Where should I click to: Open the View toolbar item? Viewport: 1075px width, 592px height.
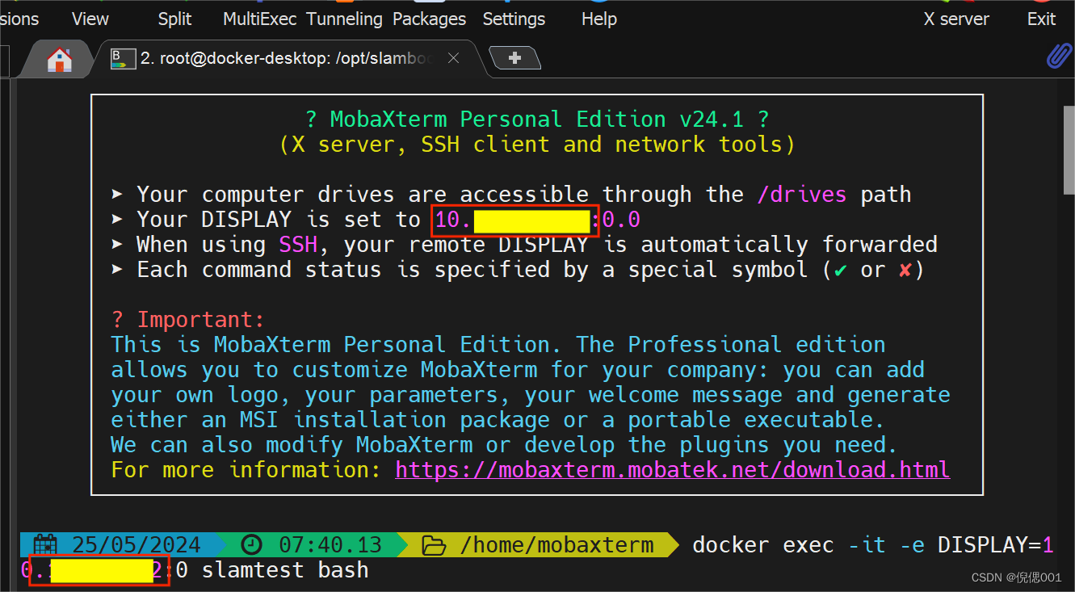point(90,19)
